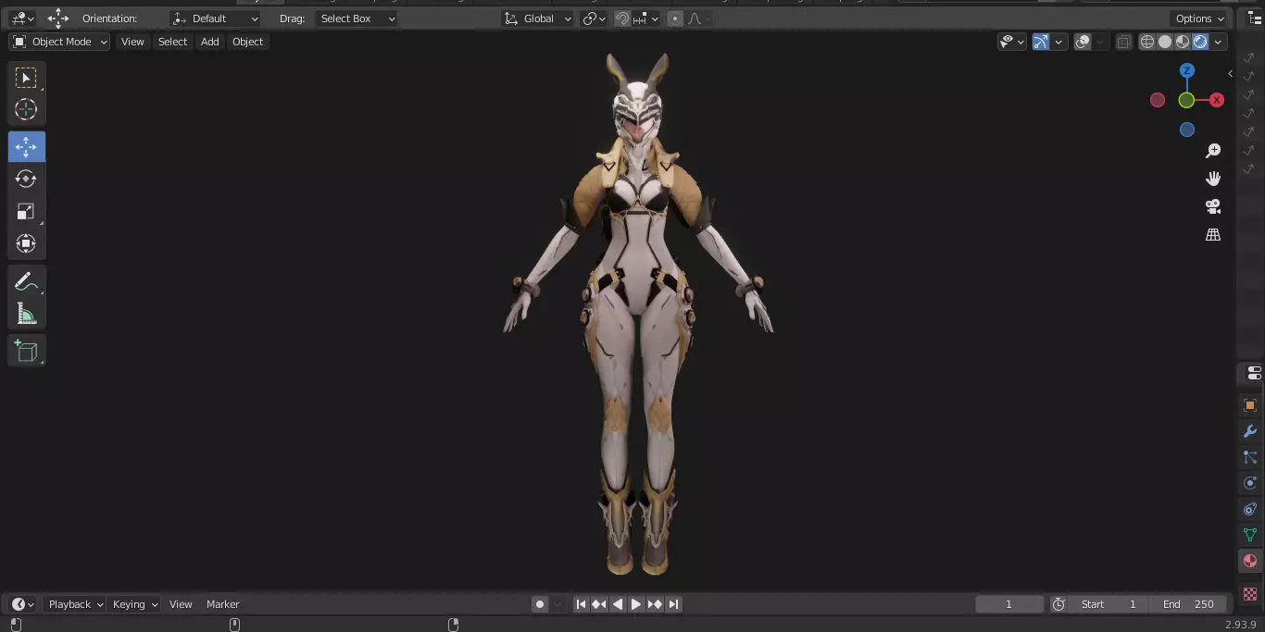1265x632 pixels.
Task: Open the timeline Marker menu
Action: click(222, 604)
